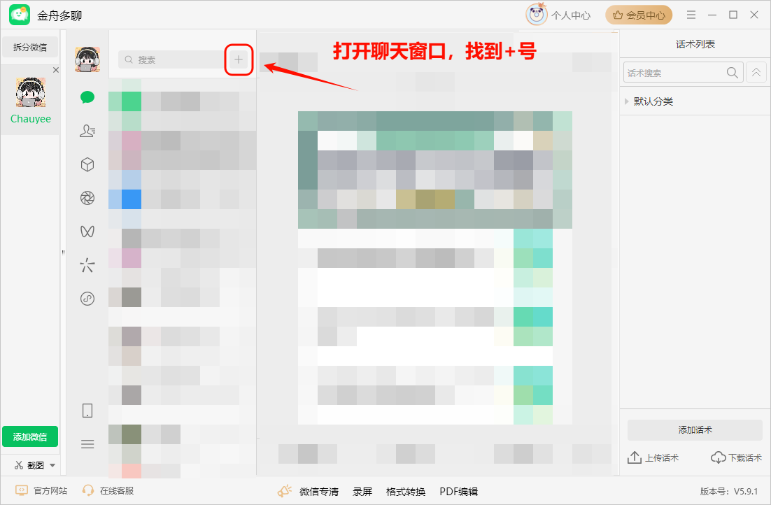Open the title bar menu icon

click(x=691, y=15)
